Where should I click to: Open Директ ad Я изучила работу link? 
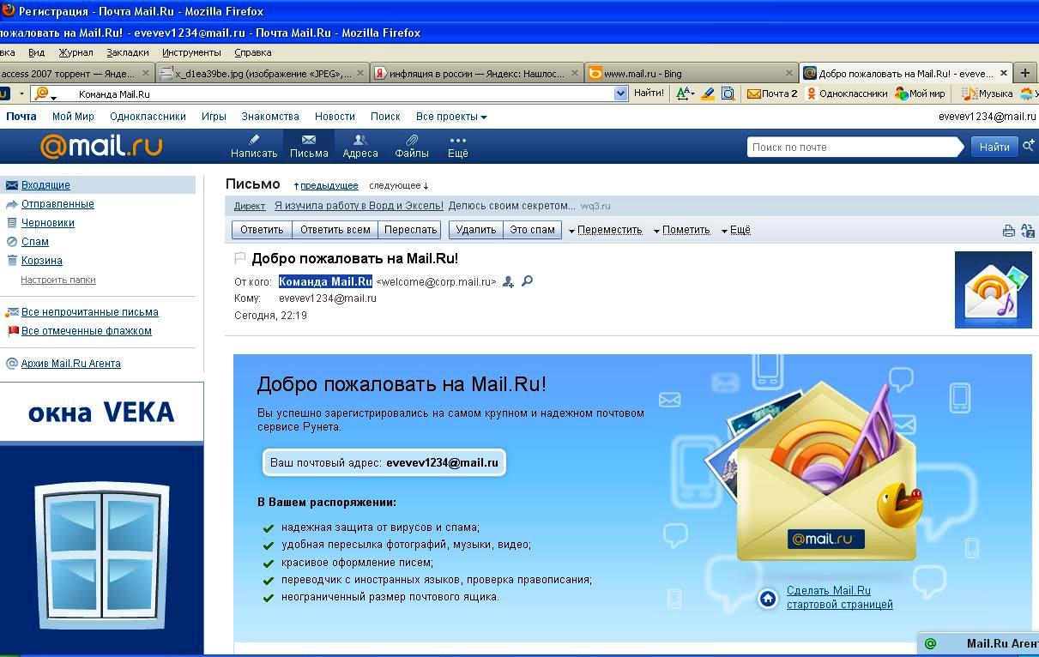[x=359, y=206]
